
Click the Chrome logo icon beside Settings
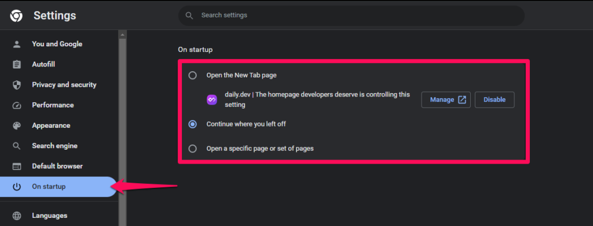16,16
